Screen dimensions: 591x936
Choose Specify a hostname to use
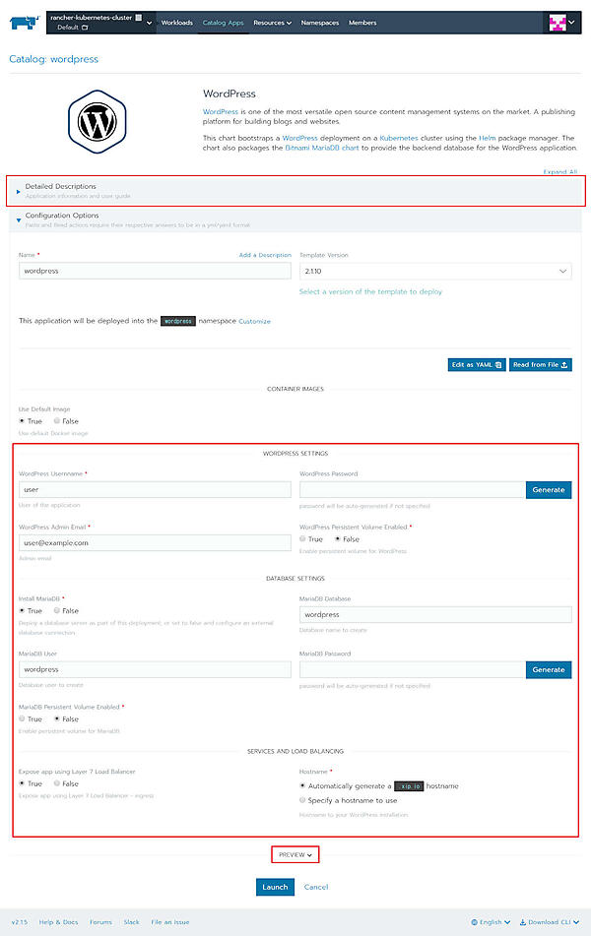pos(302,800)
